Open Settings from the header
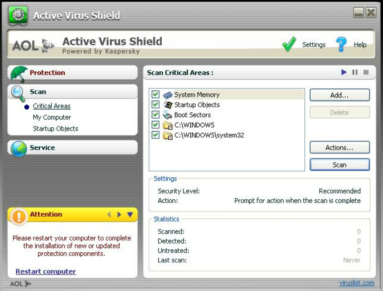The image size is (383, 291). (314, 45)
